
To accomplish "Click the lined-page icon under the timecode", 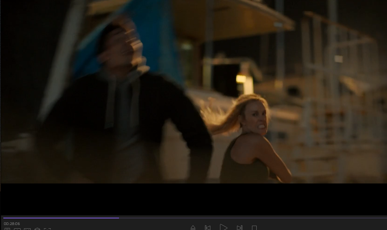I will pyautogui.click(x=7, y=229).
